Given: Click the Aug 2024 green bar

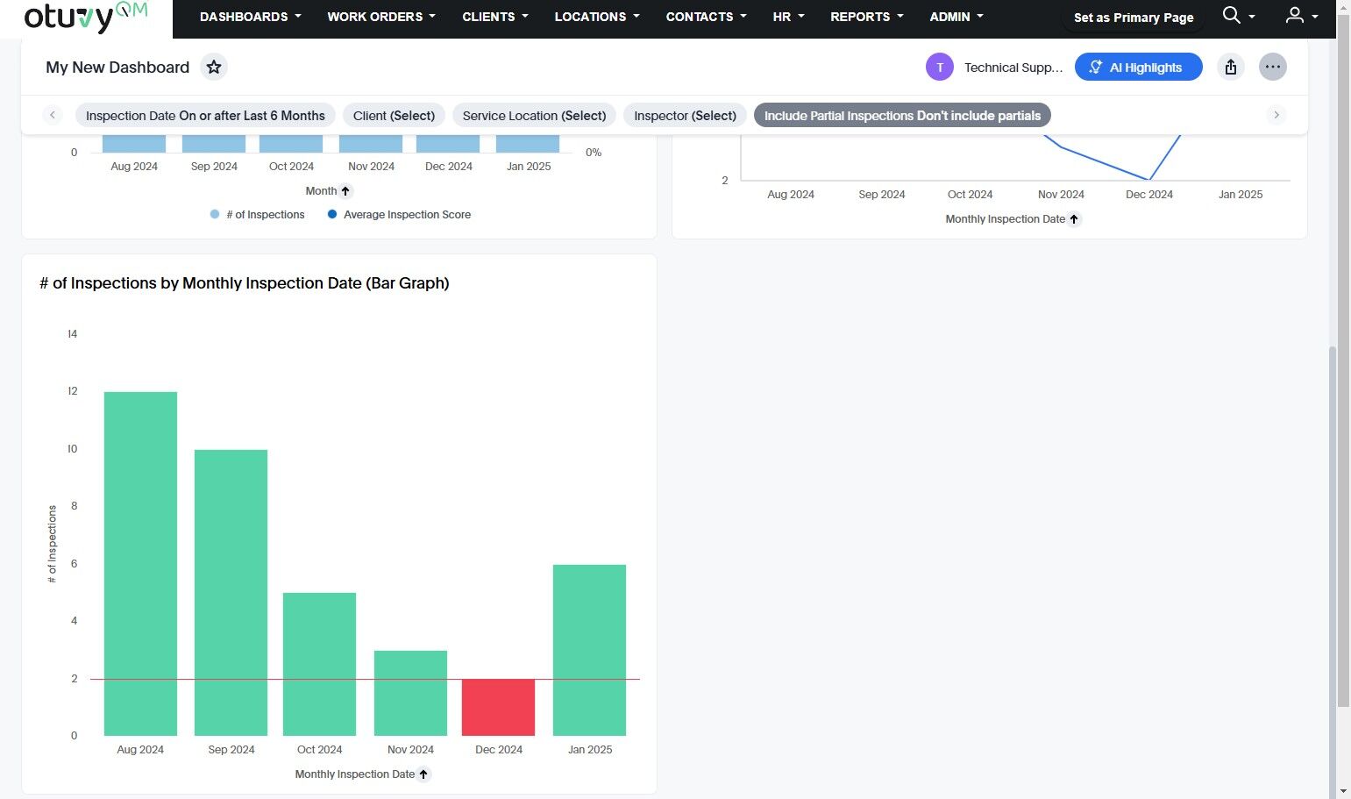Looking at the screenshot, I should [140, 564].
